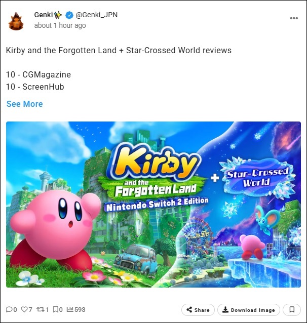
Task: Repost using the retweet arrows icon
Action: [x=40, y=309]
